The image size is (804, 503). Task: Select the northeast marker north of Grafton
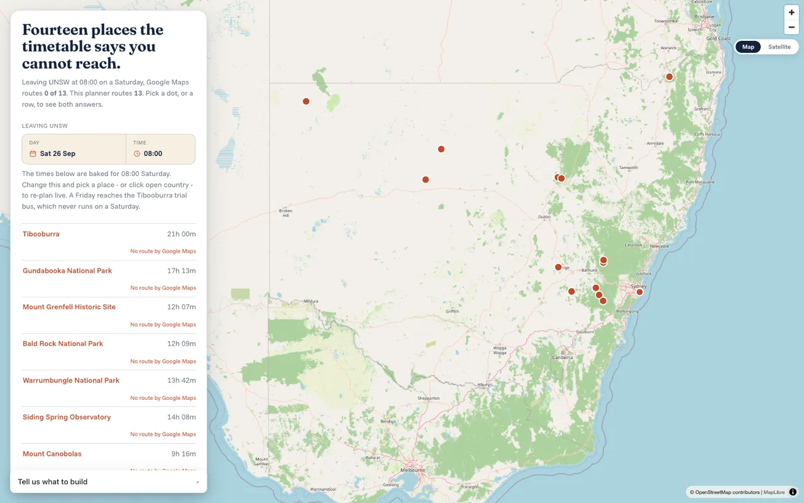[x=669, y=77]
